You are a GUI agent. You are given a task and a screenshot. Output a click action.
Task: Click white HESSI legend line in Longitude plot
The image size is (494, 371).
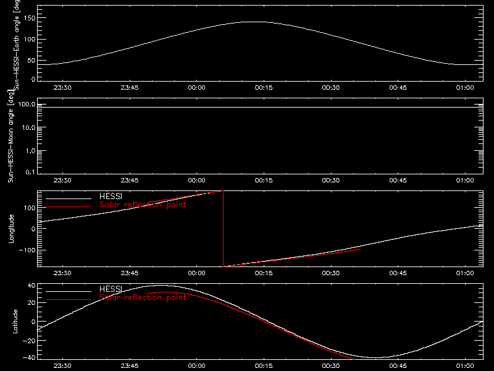(x=69, y=198)
